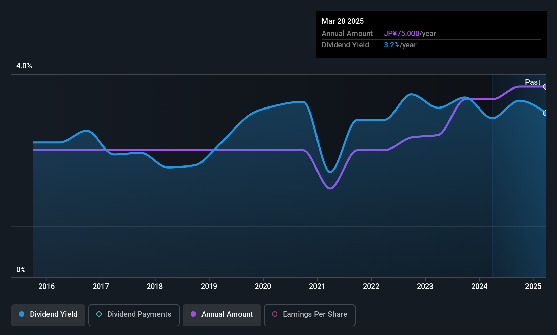Click the JP¥75.000/year annual amount value

point(410,34)
